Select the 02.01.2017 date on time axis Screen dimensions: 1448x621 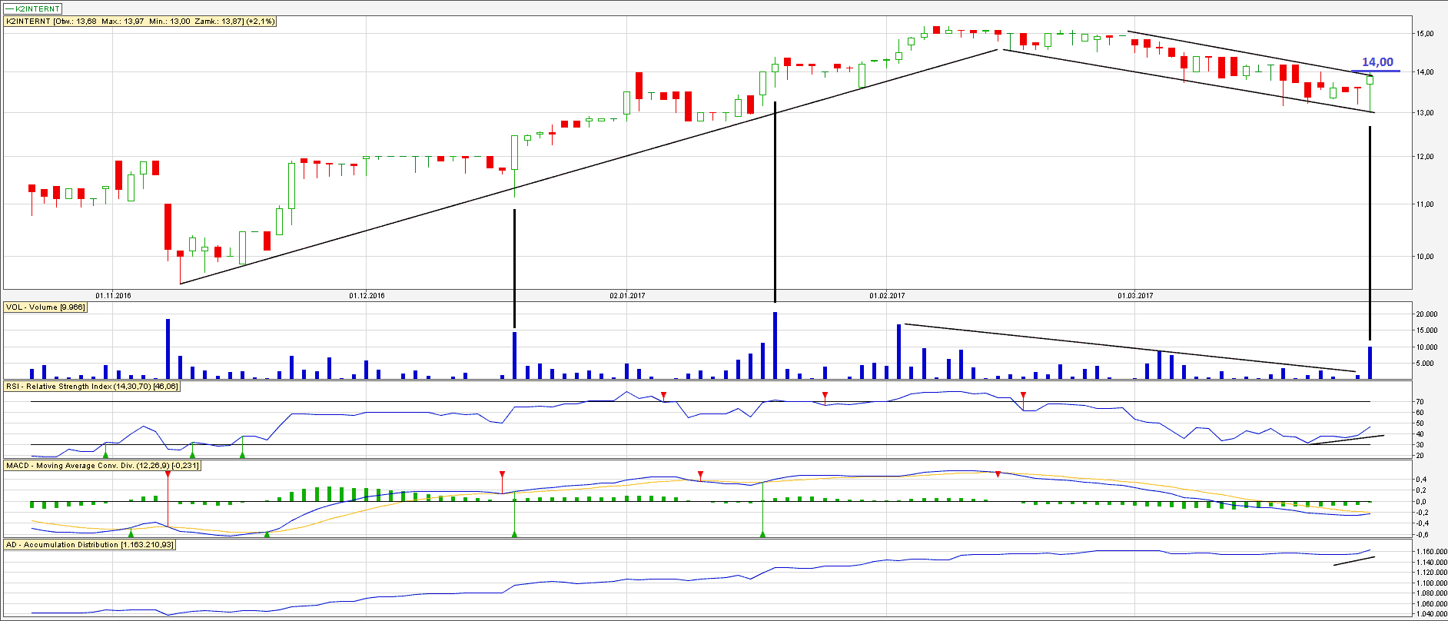pos(627,296)
